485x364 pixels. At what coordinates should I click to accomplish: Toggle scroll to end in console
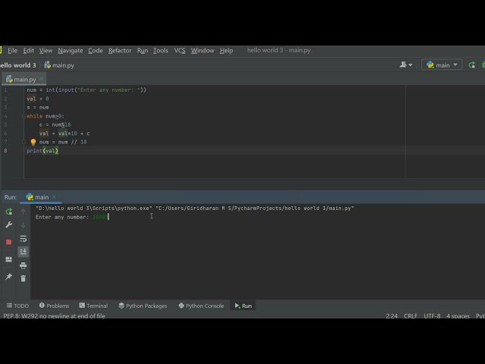pos(23,252)
